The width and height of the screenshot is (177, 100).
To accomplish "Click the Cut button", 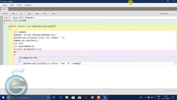I will tap(21, 13).
